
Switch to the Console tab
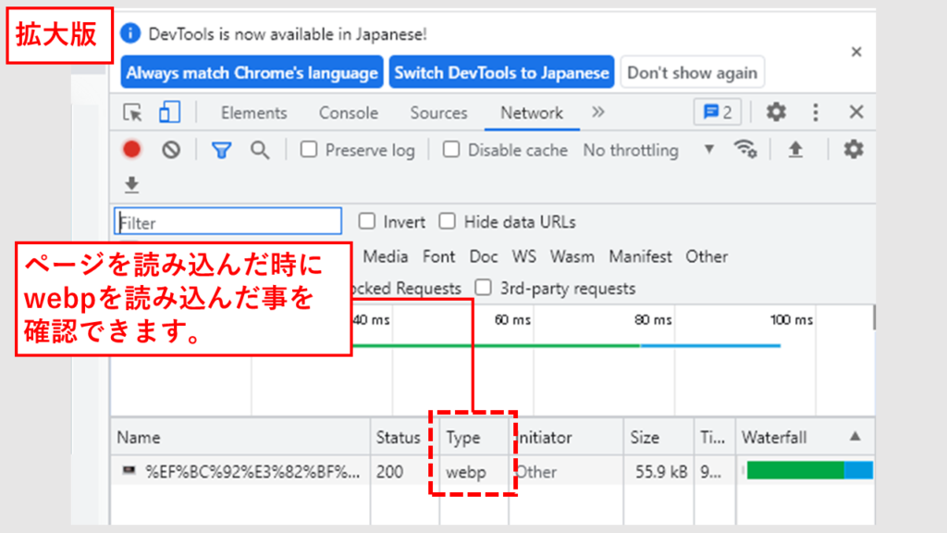pyautogui.click(x=349, y=113)
